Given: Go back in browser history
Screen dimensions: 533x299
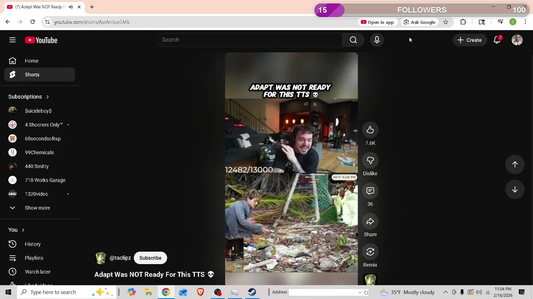Looking at the screenshot, I should click(x=7, y=22).
